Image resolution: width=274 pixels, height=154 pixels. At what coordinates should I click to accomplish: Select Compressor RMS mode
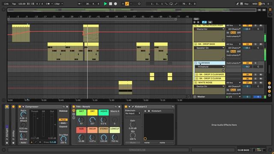[63, 123]
